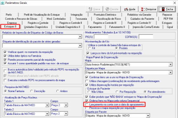Toggle Confirmar itens um a um checkbox
The image size is (178, 118).
(87, 77)
